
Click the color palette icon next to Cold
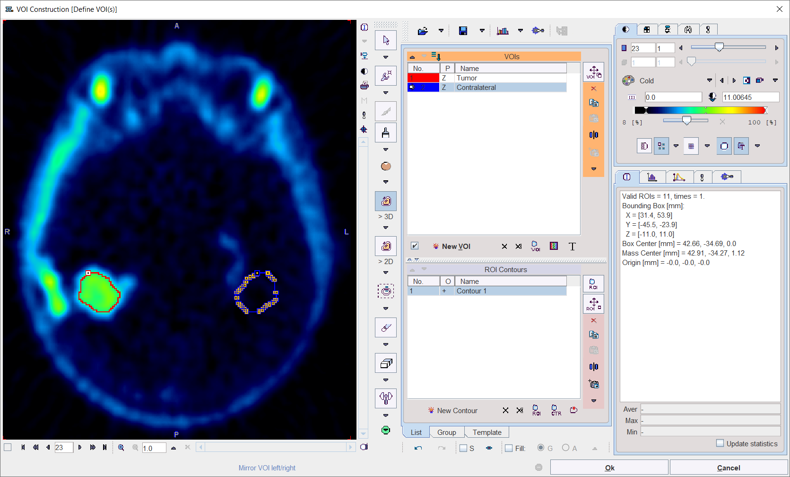coord(628,80)
